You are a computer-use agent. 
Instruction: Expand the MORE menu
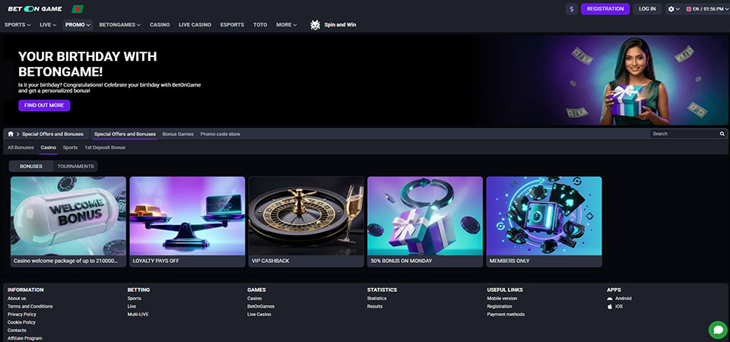tap(287, 25)
